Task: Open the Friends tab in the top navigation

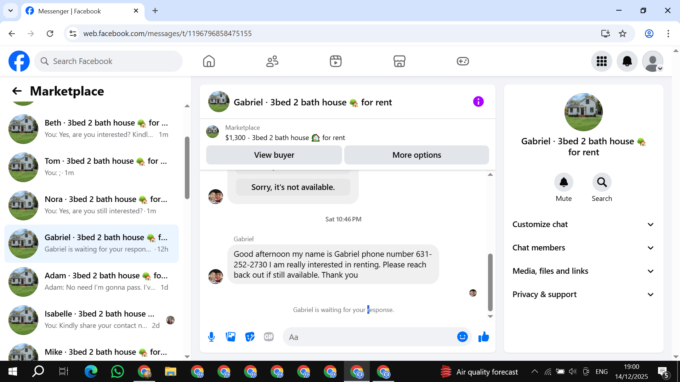Action: pos(272,61)
